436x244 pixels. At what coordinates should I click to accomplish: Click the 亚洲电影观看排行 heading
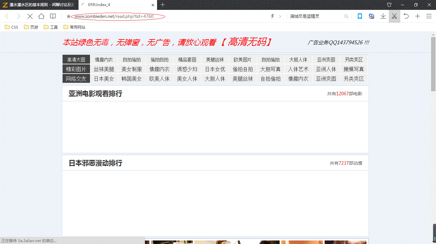[x=95, y=94]
